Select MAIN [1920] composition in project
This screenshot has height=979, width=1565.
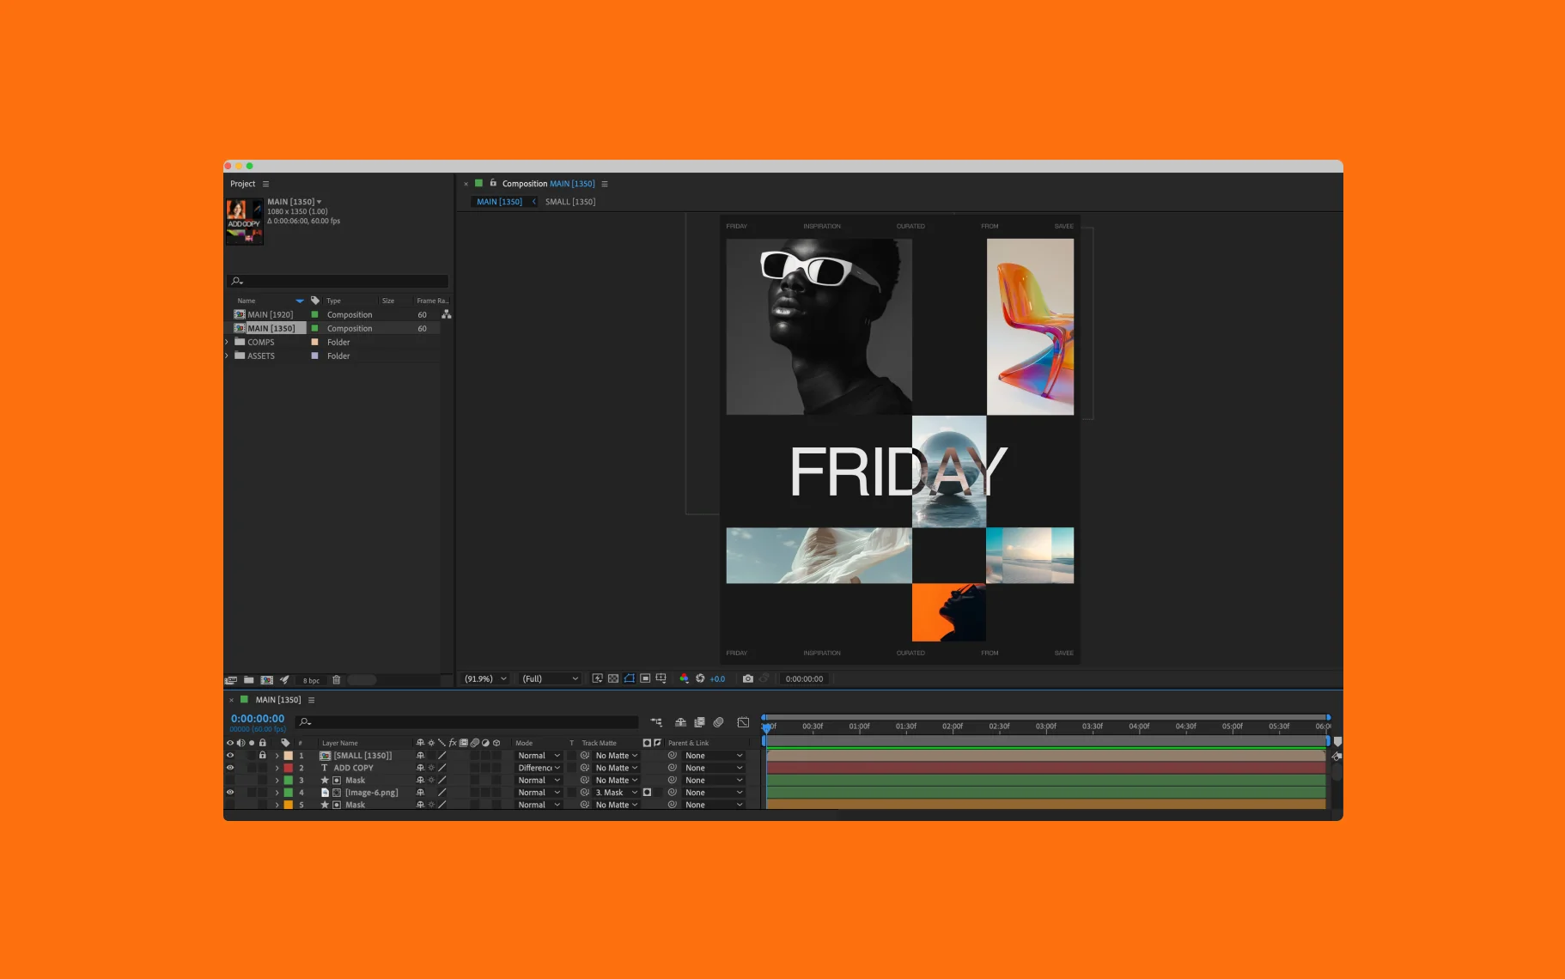tap(270, 314)
